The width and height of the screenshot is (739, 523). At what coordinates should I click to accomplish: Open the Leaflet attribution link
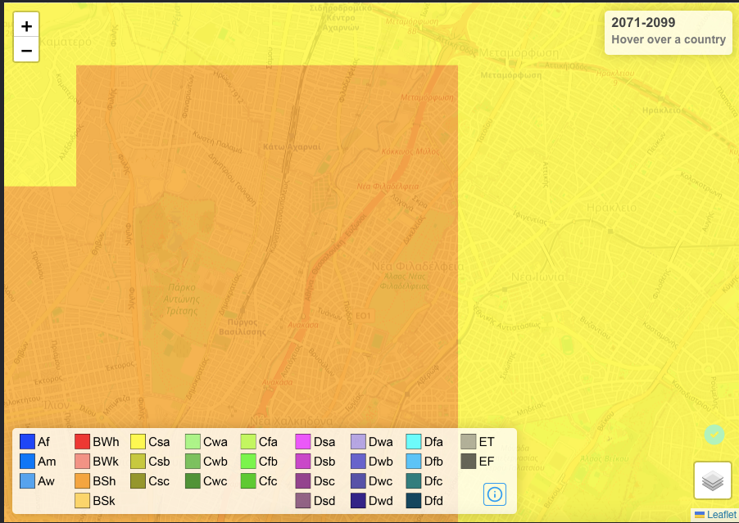pos(721,515)
